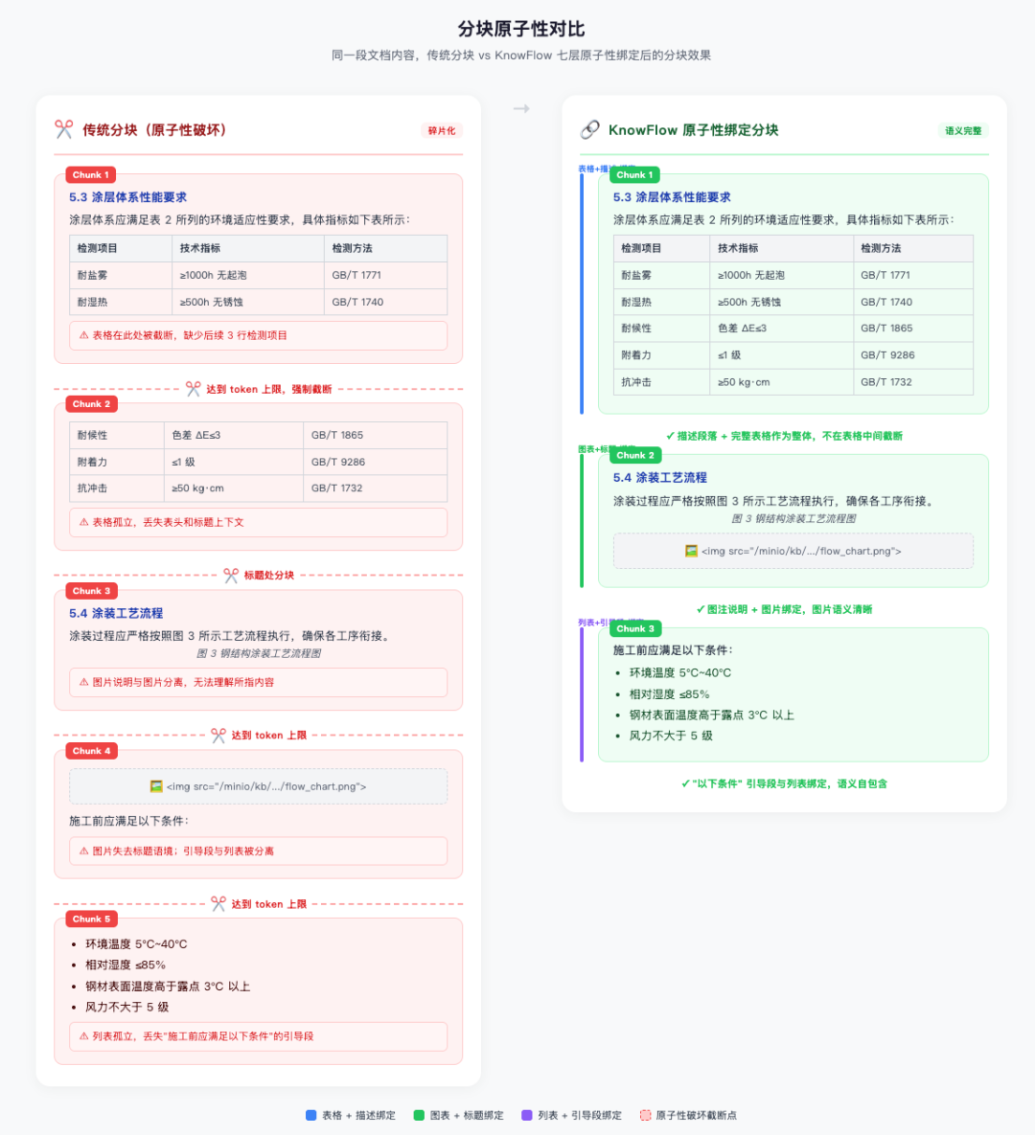Click the scissors icon on 标题处分块 divider
This screenshot has height=1135, width=1035.
tap(230, 575)
